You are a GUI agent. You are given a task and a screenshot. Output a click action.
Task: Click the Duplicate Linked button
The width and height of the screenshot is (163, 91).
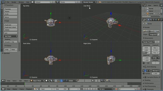point(11,27)
